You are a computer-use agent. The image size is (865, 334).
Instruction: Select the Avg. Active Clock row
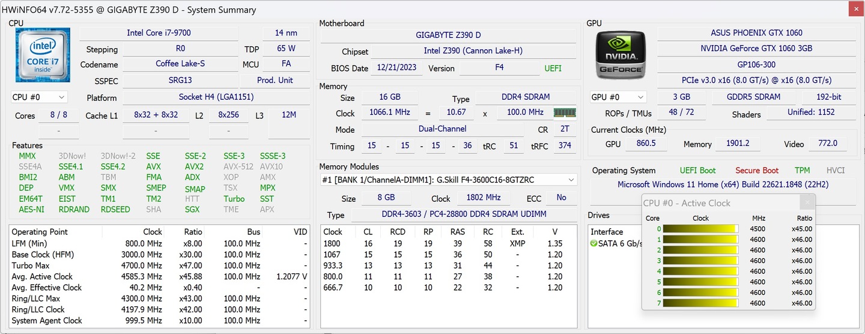click(x=160, y=276)
